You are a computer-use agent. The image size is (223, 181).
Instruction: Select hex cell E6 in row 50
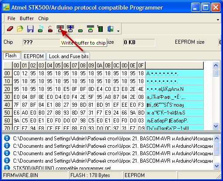pyautogui.click(x=17, y=113)
